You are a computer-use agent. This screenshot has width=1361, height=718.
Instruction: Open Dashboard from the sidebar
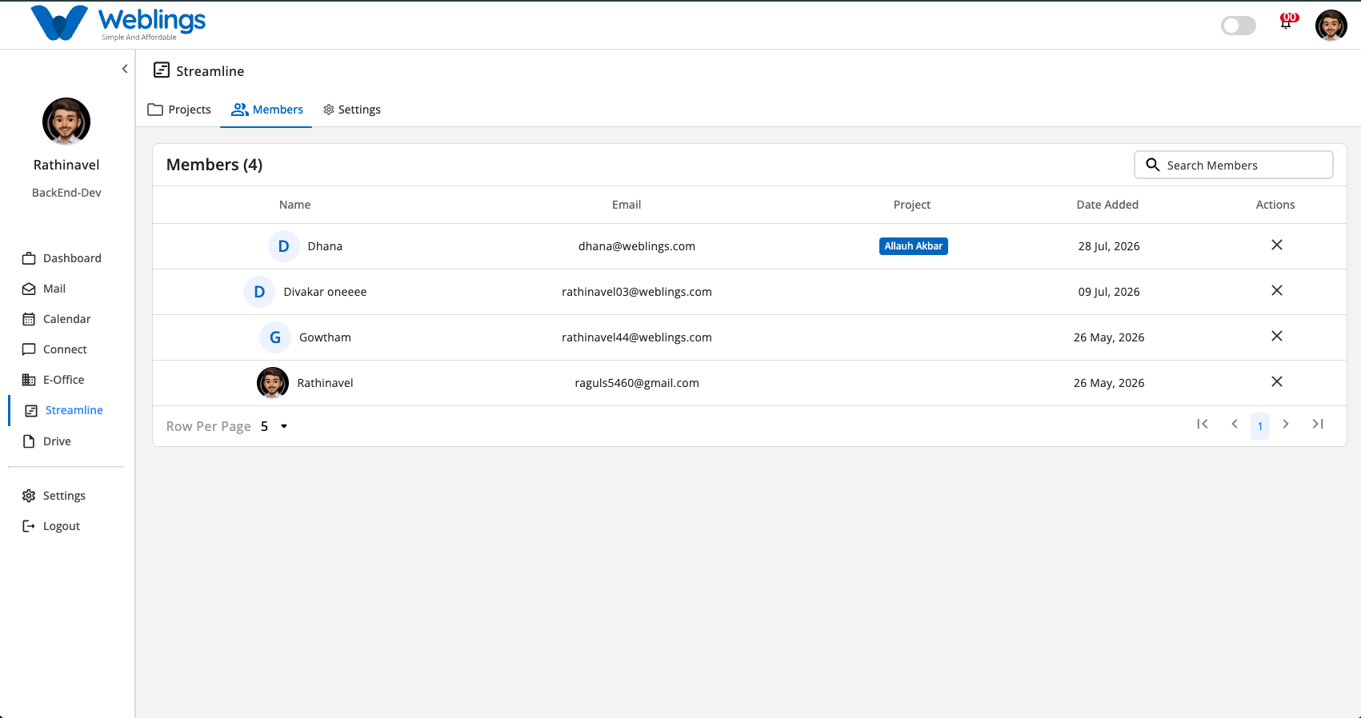point(62,258)
